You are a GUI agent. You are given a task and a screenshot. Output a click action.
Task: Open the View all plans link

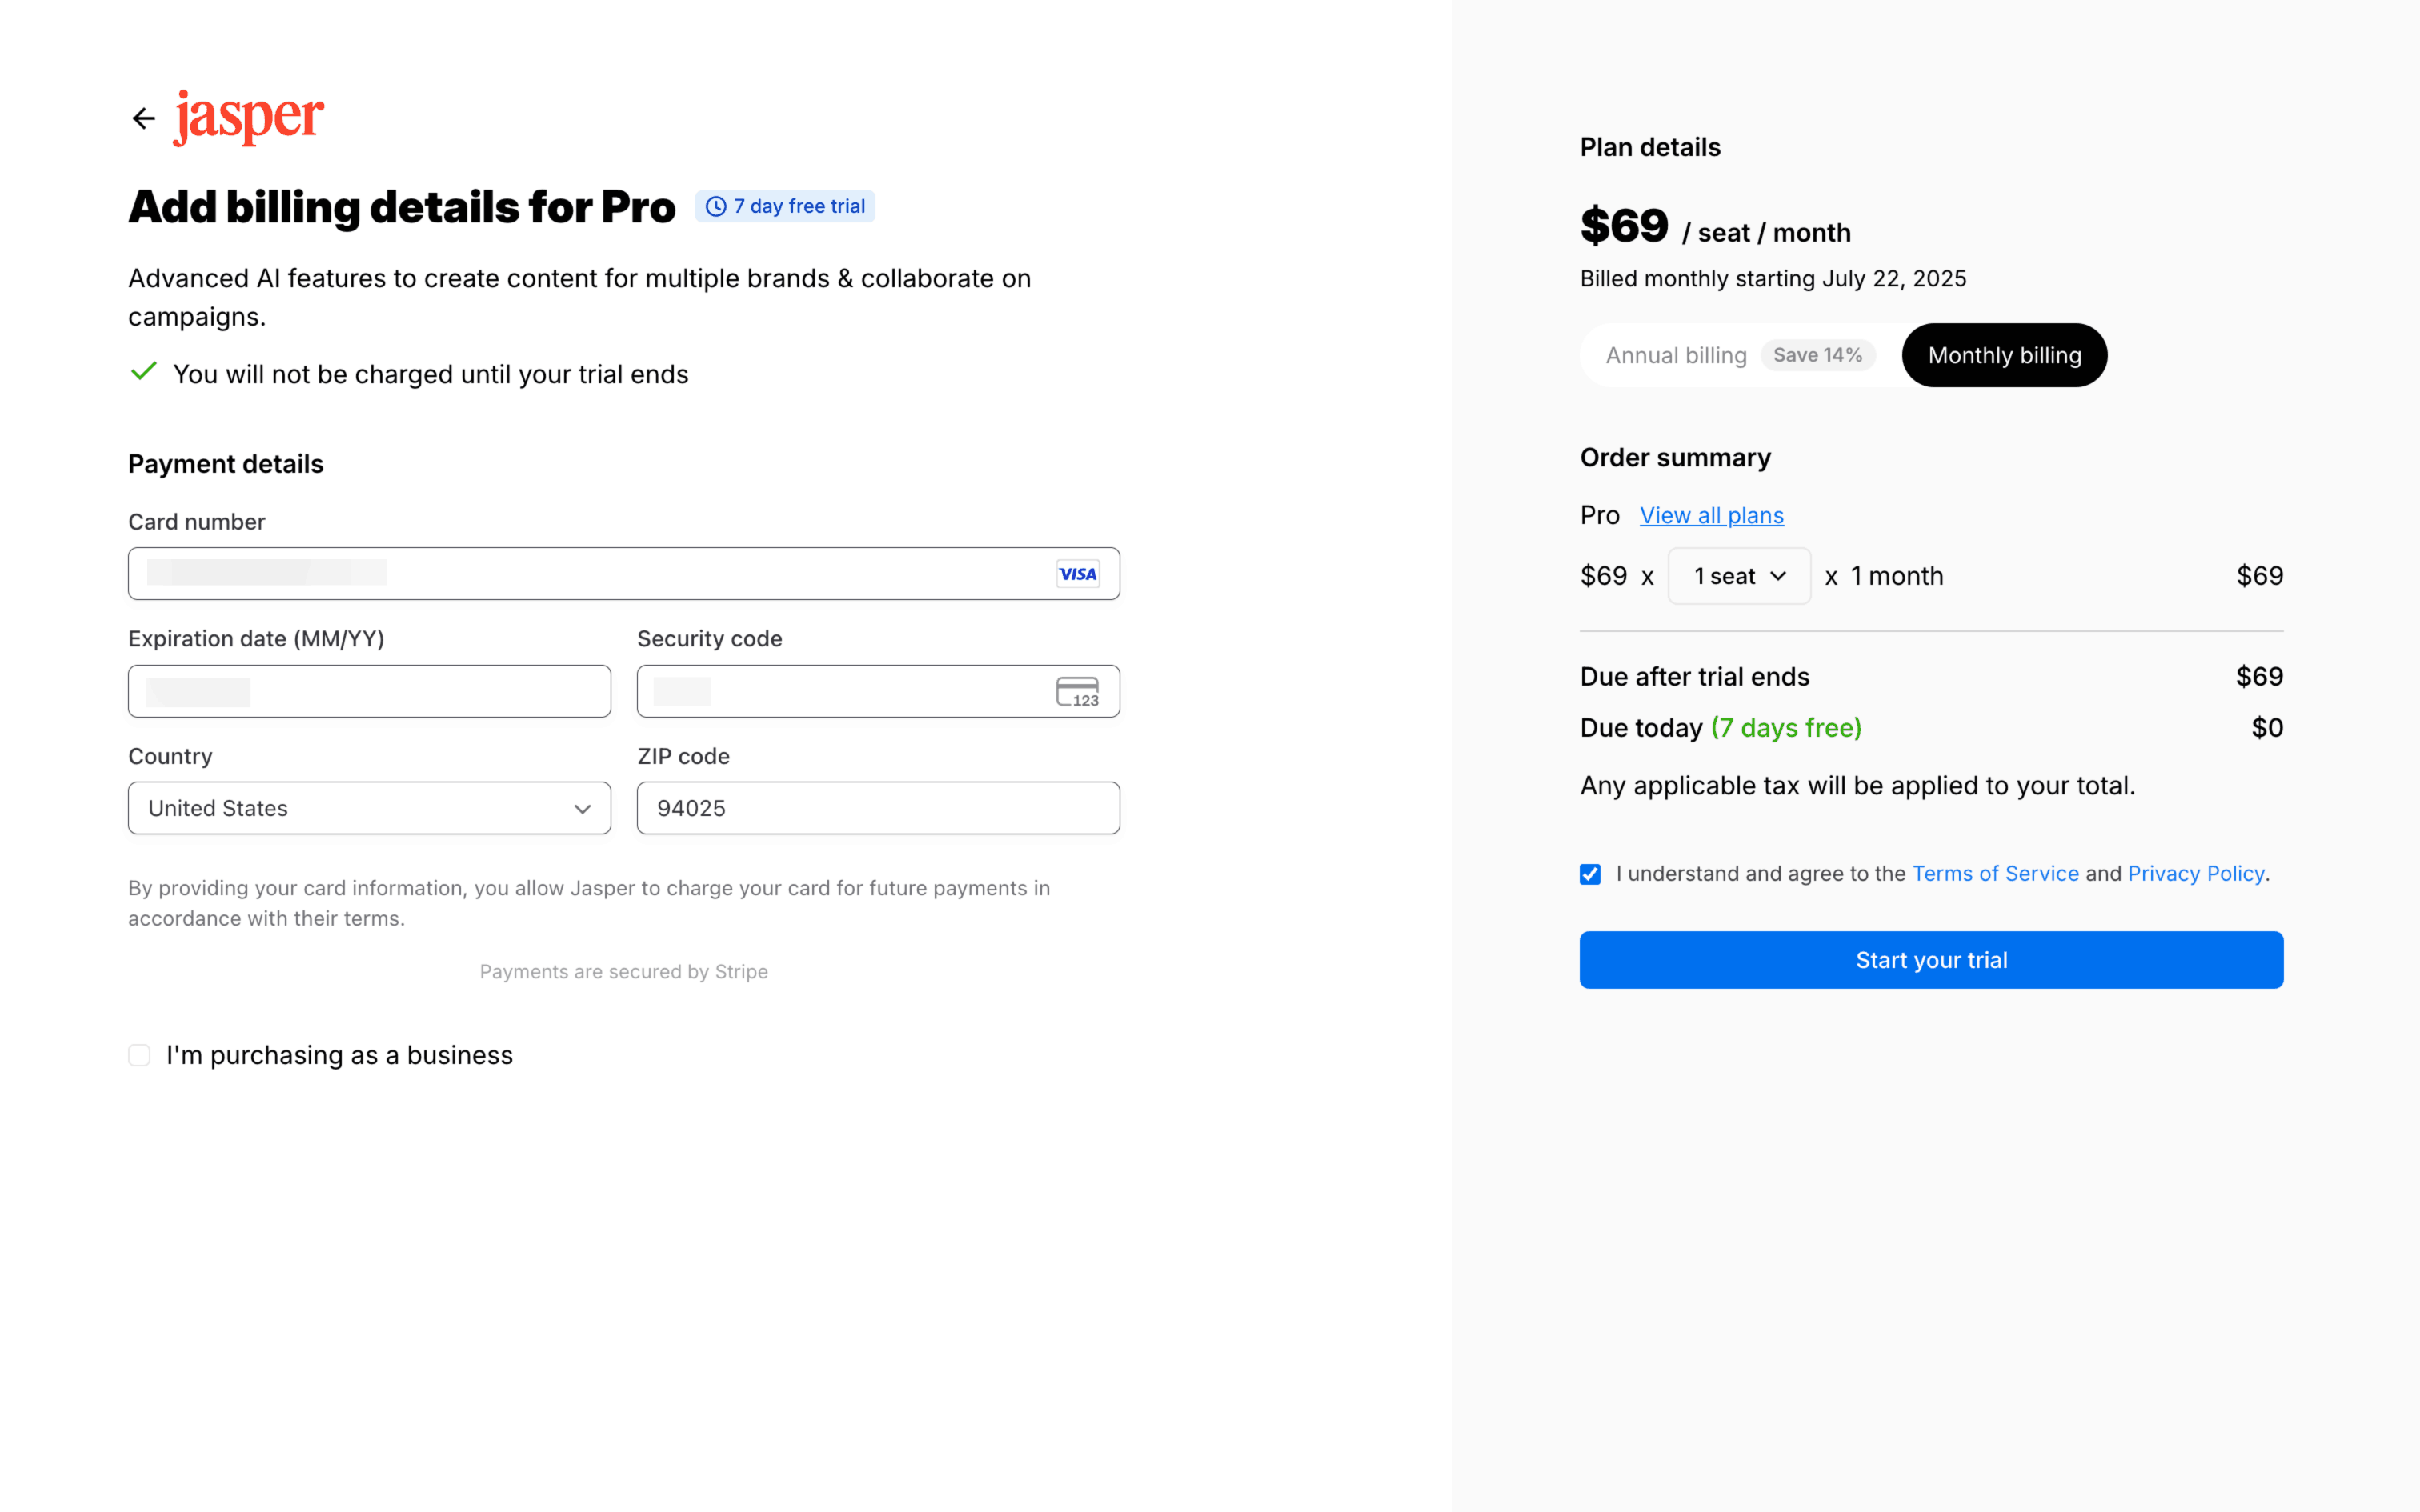click(x=1711, y=516)
